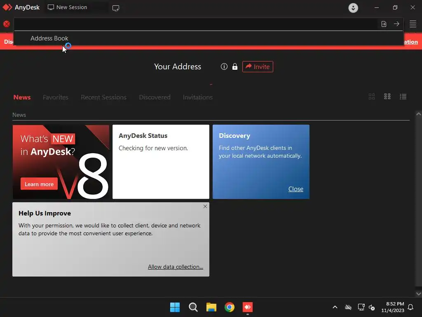422x317 pixels.
Task: Click the lock icon beside Your Address
Action: [x=234, y=66]
